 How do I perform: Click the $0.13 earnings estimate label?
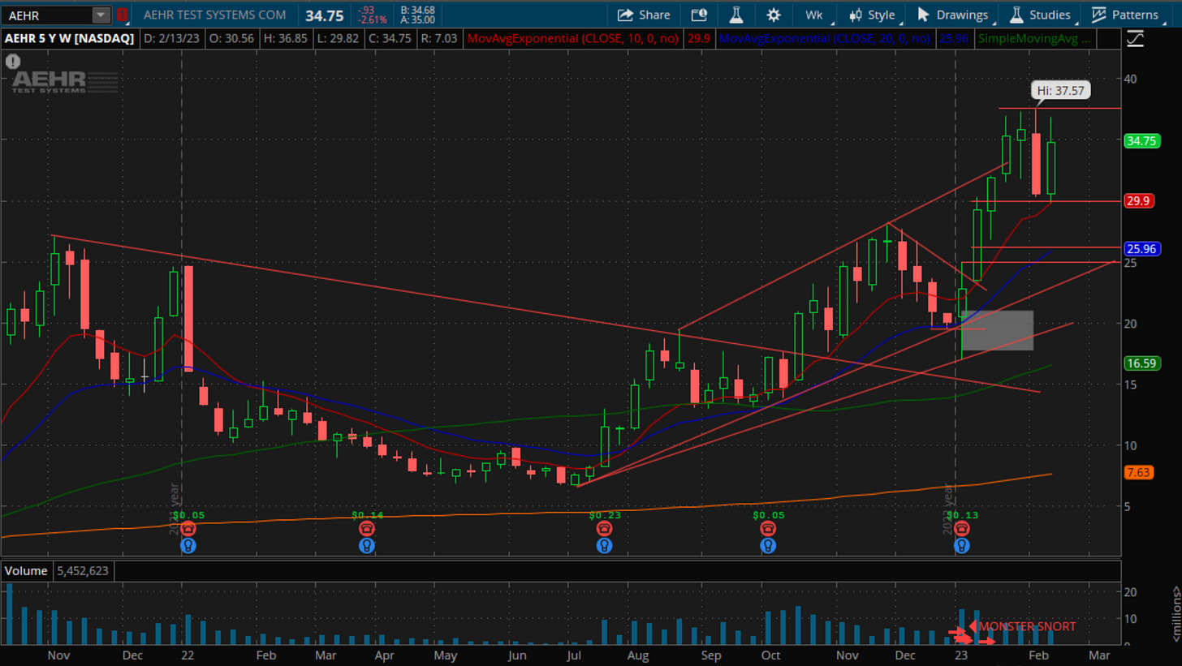point(962,515)
